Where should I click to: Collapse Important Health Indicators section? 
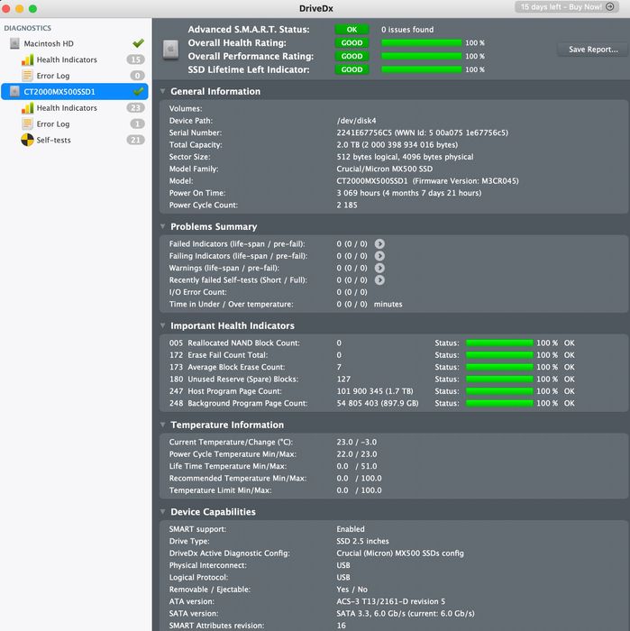tap(162, 325)
